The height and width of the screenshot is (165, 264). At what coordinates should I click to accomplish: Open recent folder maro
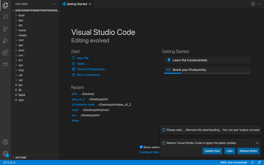pos(75,110)
